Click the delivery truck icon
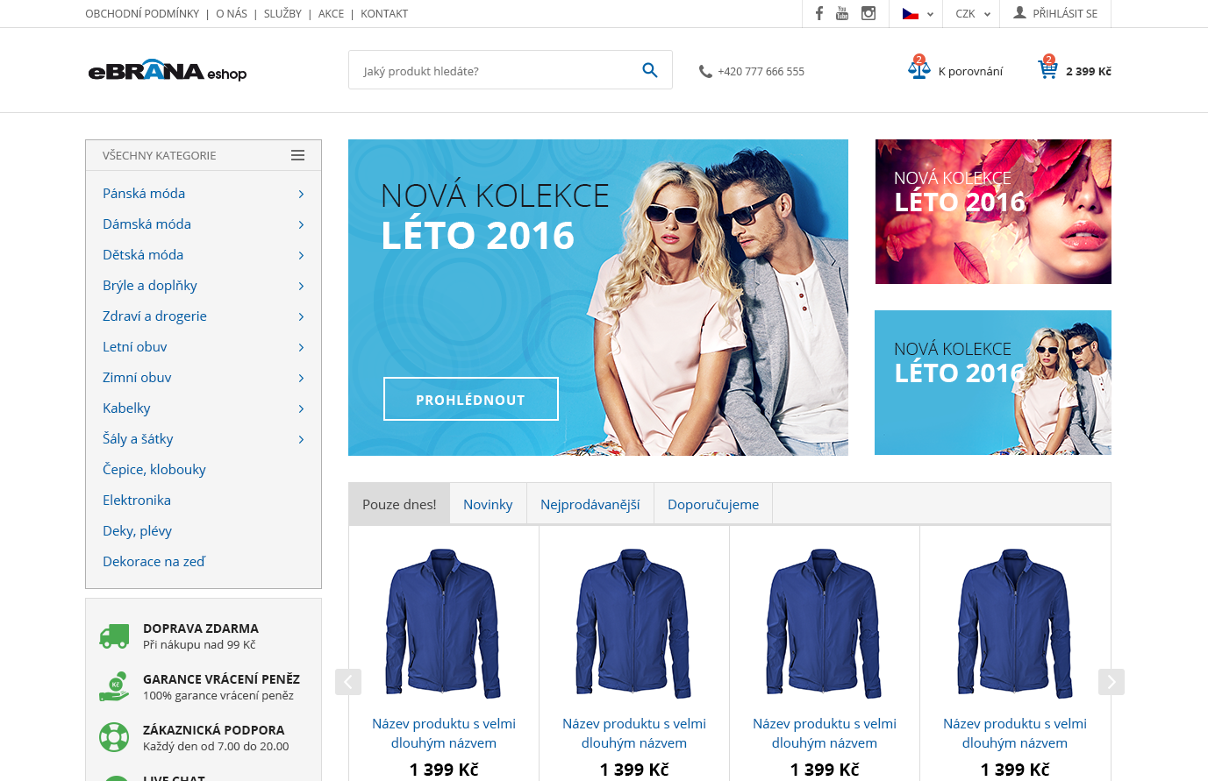Image resolution: width=1208 pixels, height=781 pixels. (114, 636)
